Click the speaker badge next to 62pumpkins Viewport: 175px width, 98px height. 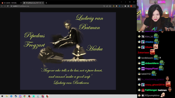coord(143,96)
